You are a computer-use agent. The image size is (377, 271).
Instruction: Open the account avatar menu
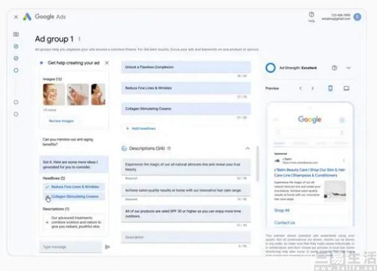click(358, 16)
